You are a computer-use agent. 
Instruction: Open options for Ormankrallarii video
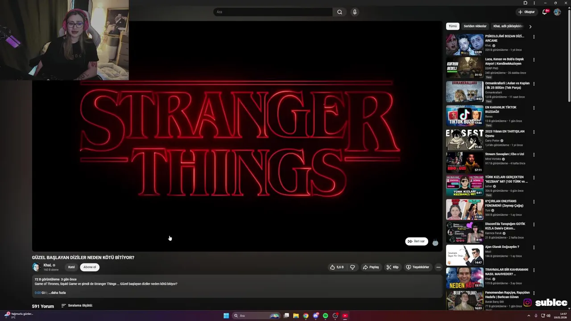(534, 84)
